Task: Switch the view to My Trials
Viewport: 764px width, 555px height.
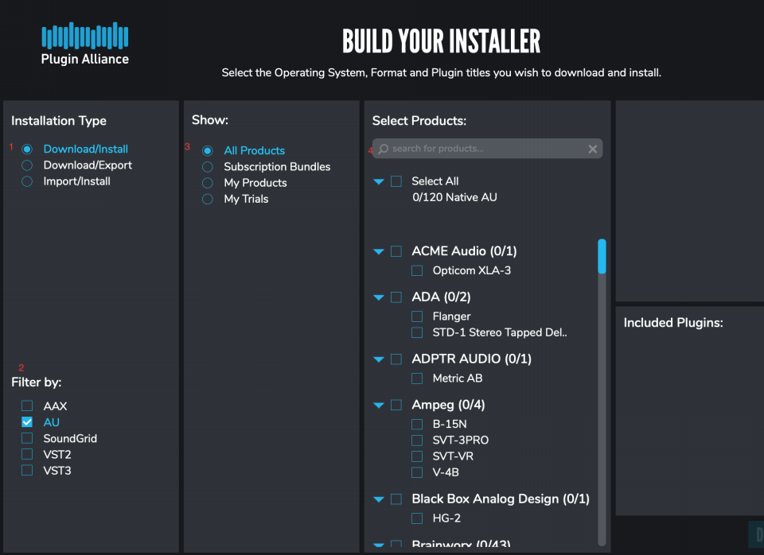Action: tap(208, 199)
